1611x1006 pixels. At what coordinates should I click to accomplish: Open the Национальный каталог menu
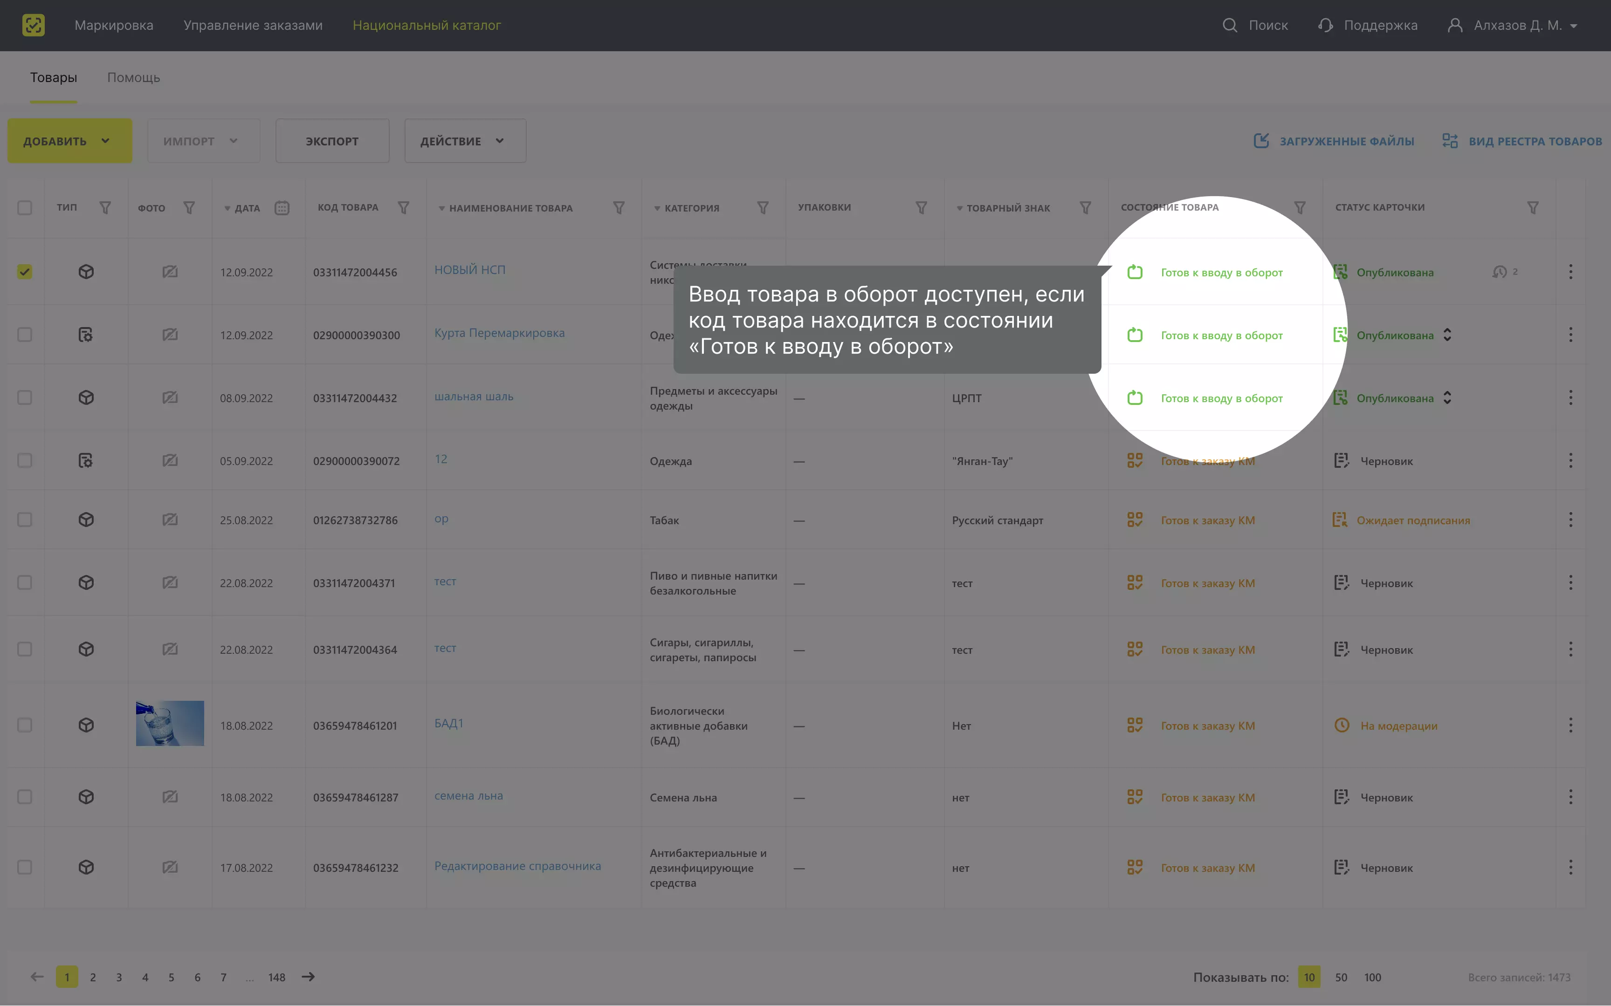427,25
